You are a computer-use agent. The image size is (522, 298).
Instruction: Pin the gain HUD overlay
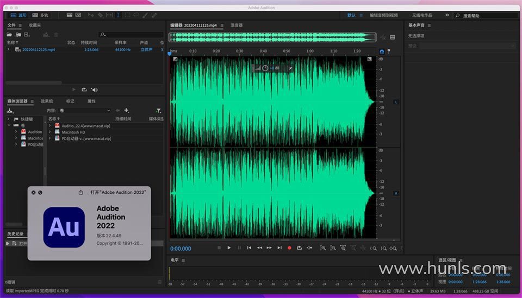pyautogui.click(x=290, y=68)
